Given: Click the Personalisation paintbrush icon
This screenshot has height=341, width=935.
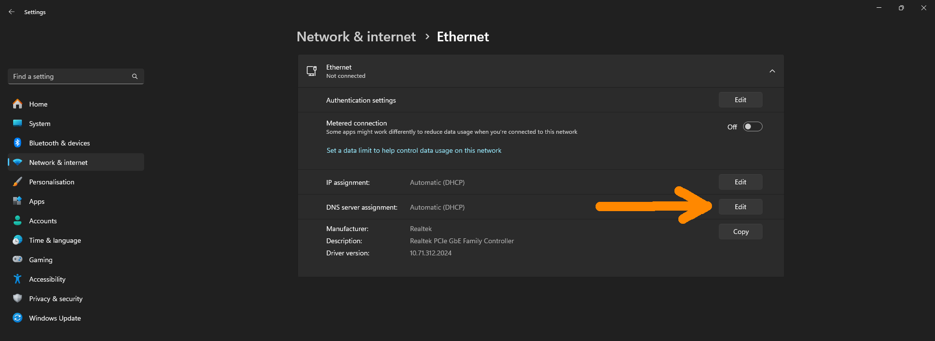Looking at the screenshot, I should pos(18,182).
